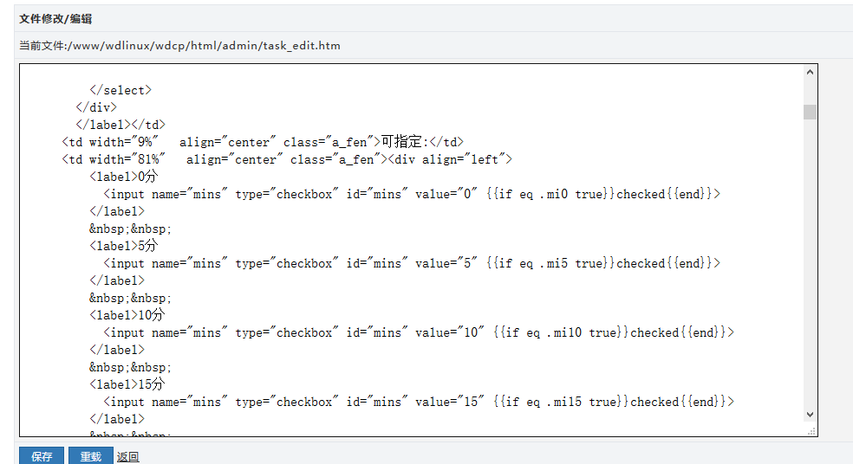This screenshot has height=464, width=853.
Task: Click the input line with value="0"
Action: (x=412, y=194)
